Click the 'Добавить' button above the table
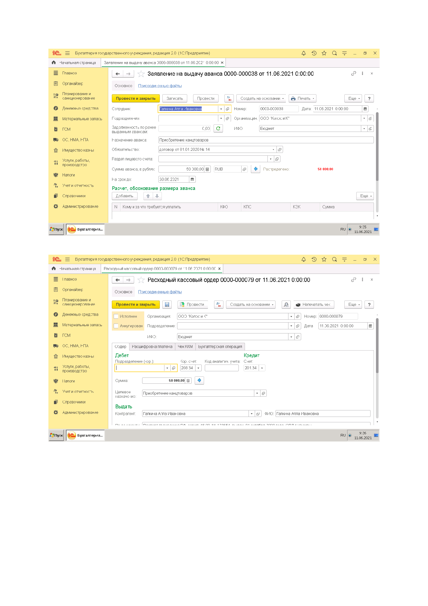428x606 pixels. (x=125, y=196)
